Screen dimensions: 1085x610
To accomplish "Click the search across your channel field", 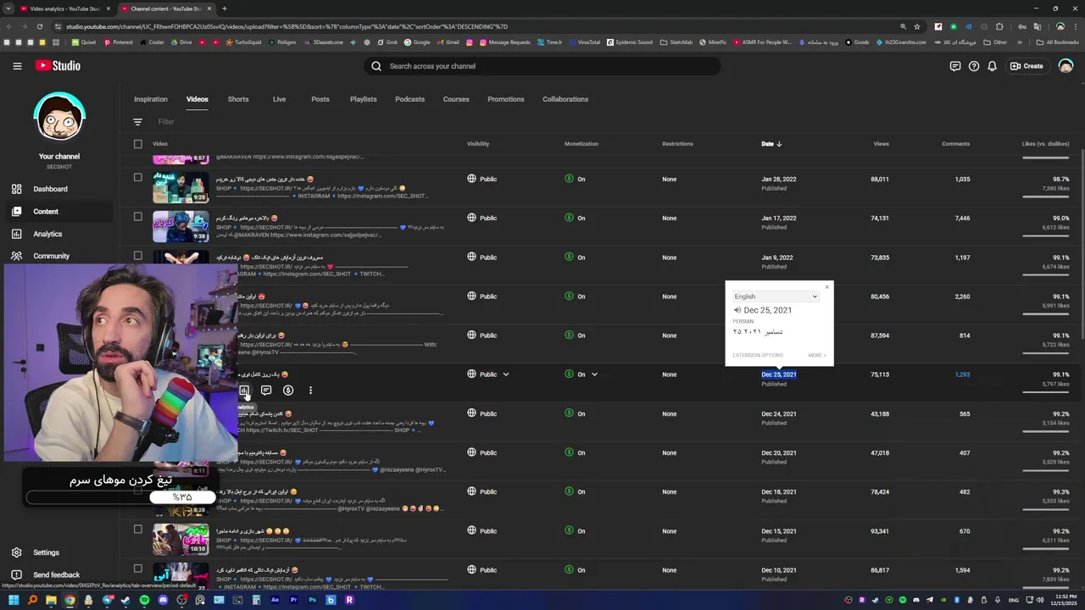I will [x=542, y=66].
